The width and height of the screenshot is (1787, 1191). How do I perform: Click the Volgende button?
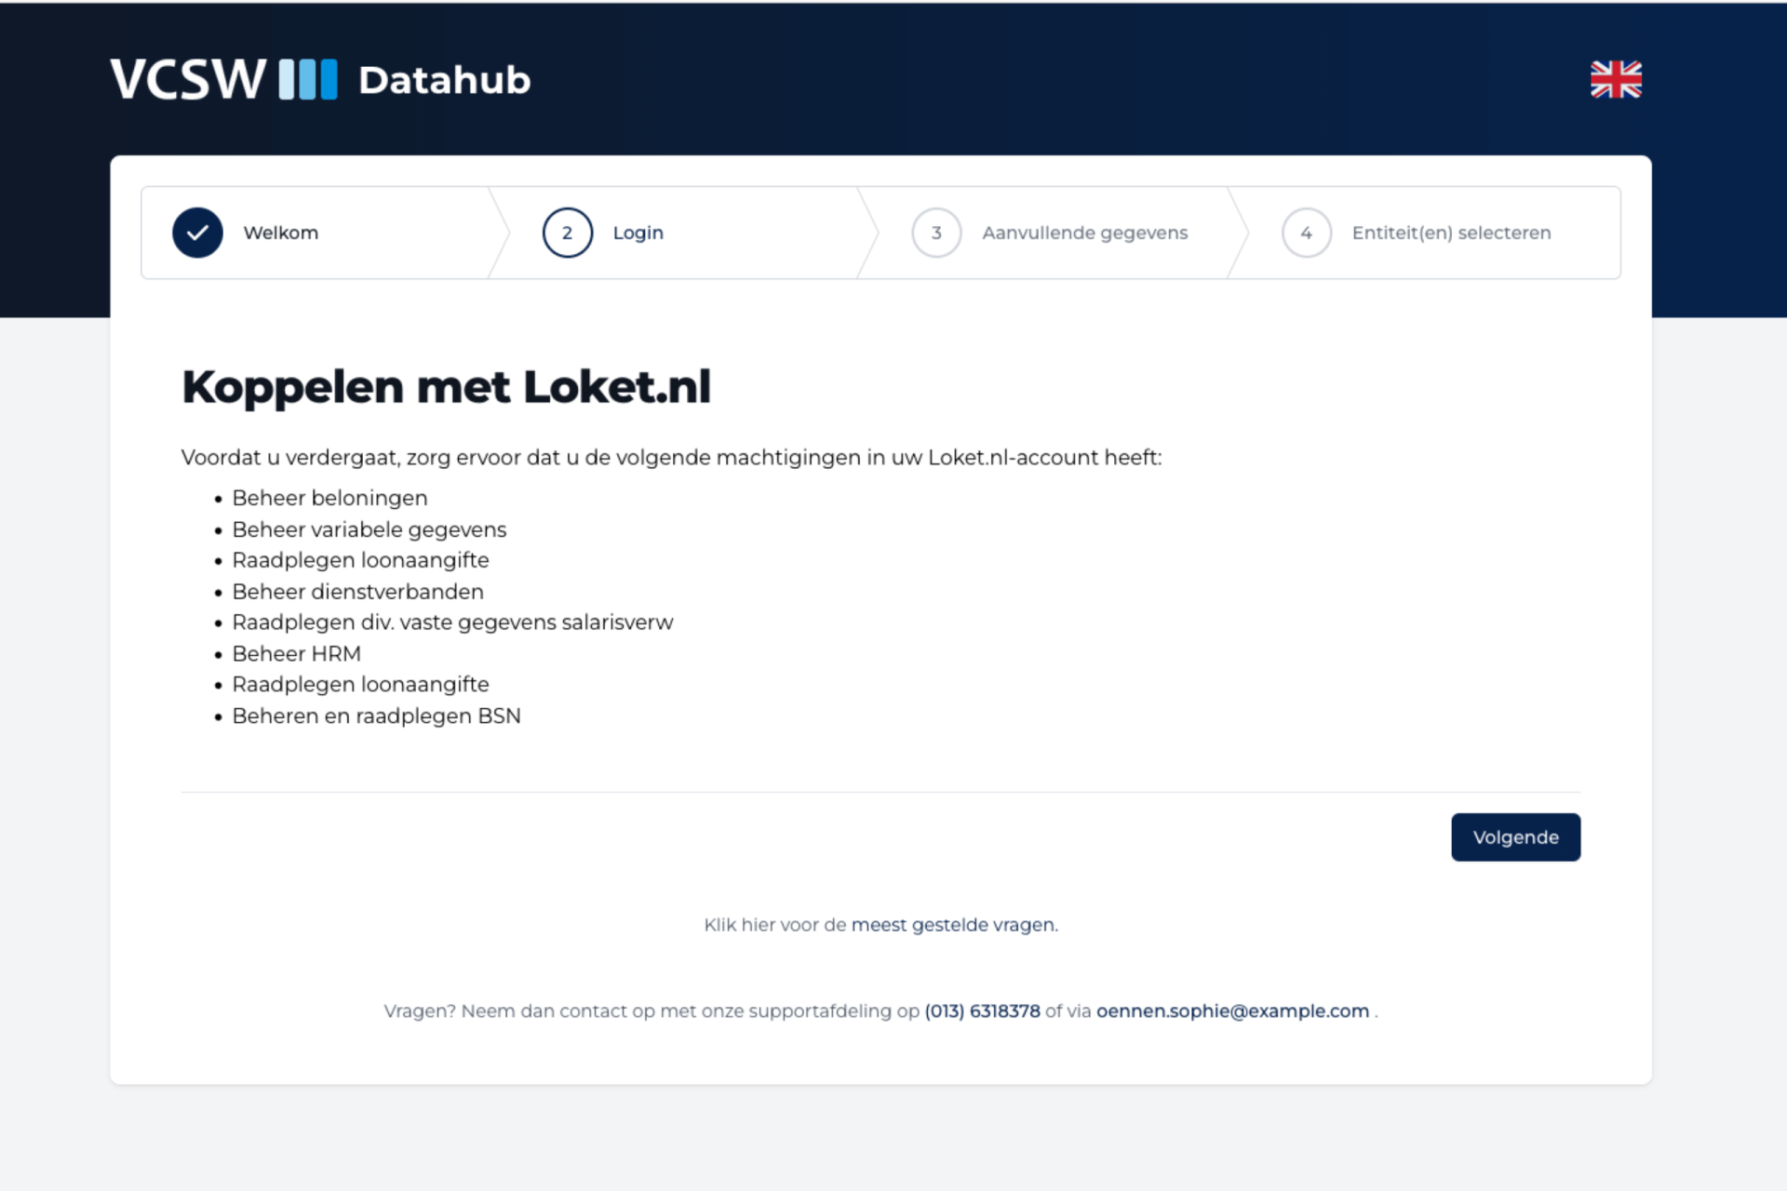point(1515,837)
